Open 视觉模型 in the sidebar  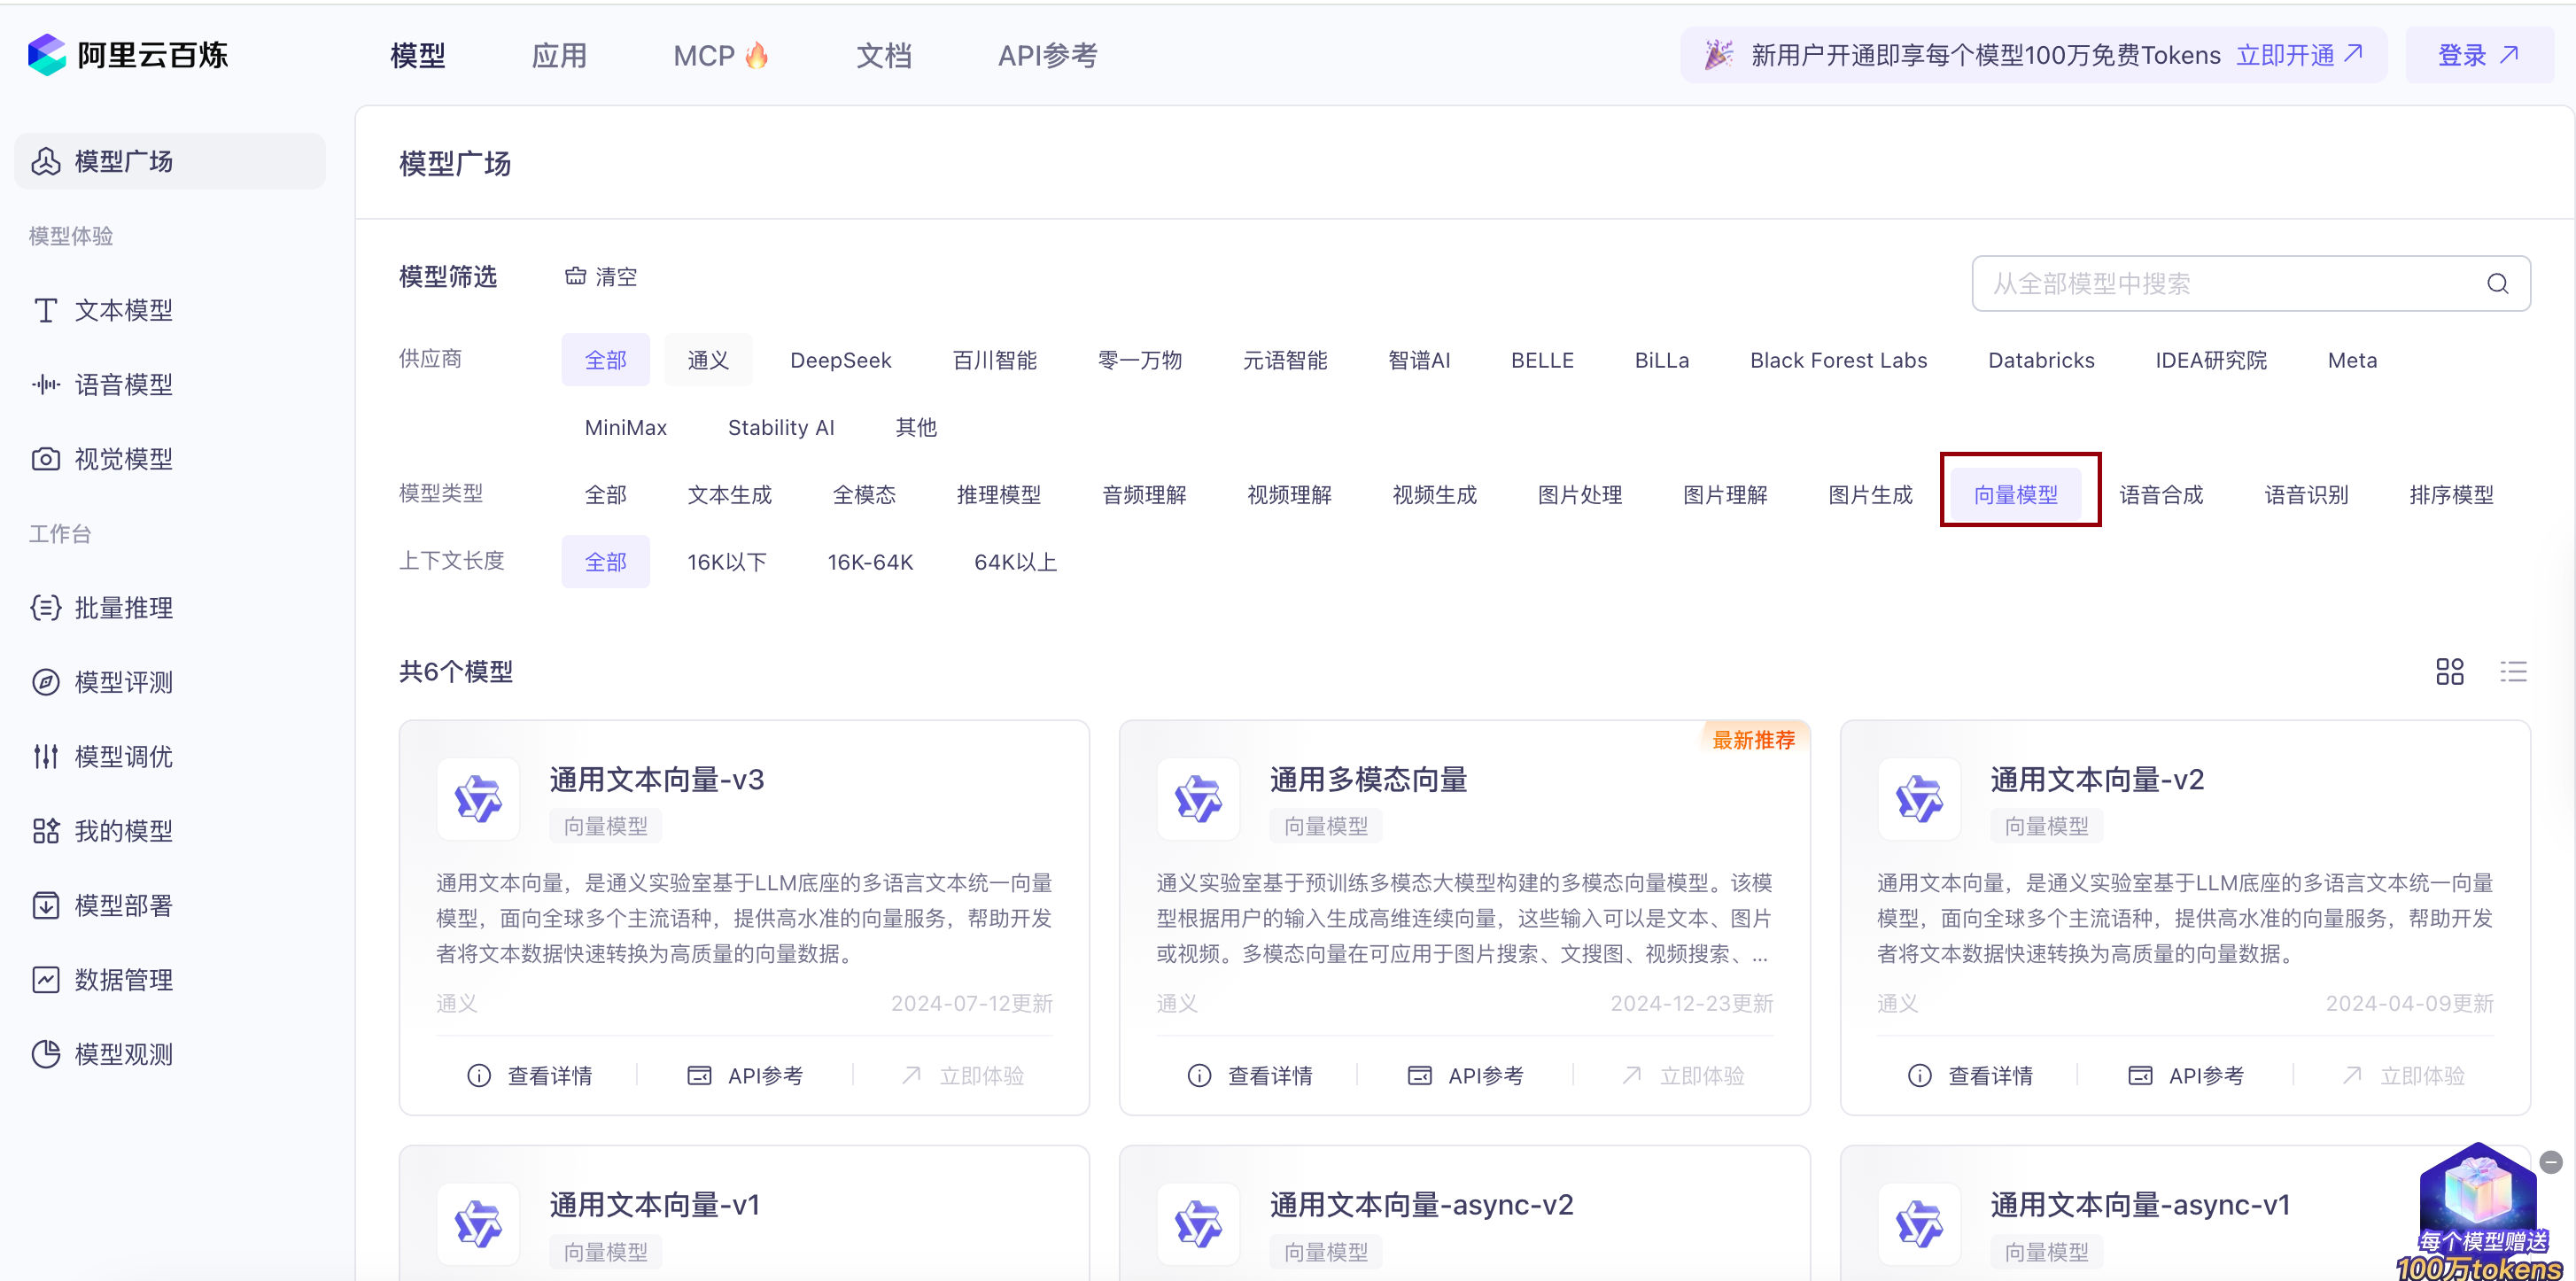(170, 459)
